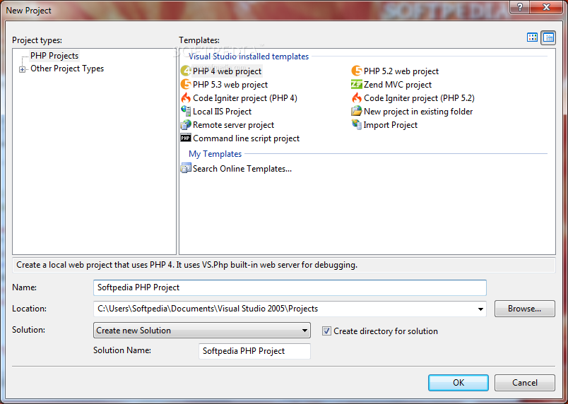Click the Solution Name input field
The image size is (568, 404).
(x=254, y=351)
